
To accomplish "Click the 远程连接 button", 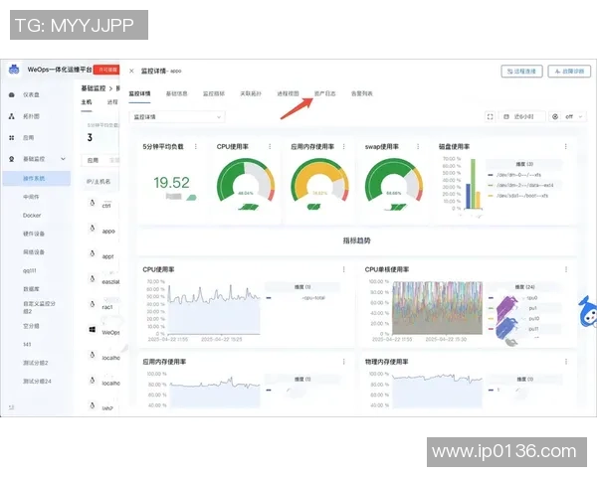I will tap(523, 72).
